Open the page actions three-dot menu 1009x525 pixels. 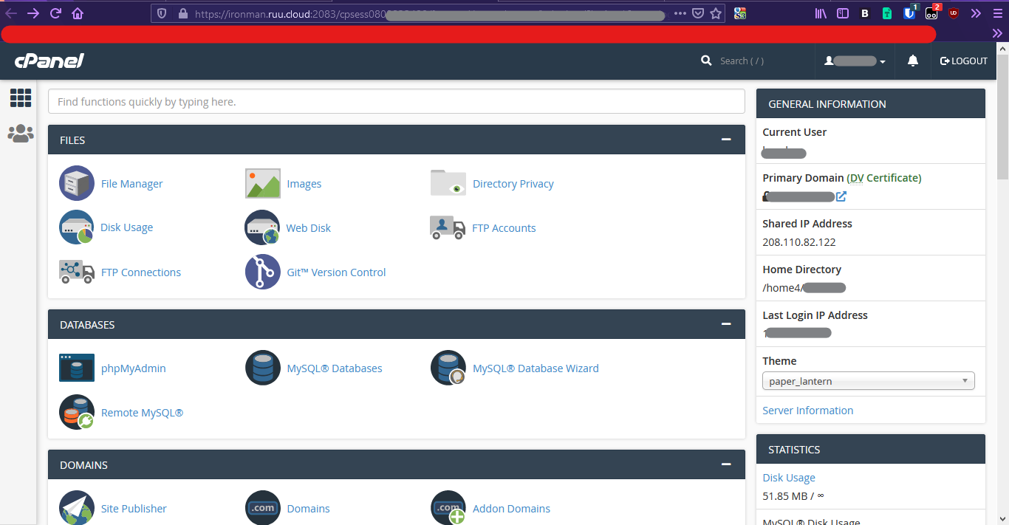pyautogui.click(x=680, y=13)
